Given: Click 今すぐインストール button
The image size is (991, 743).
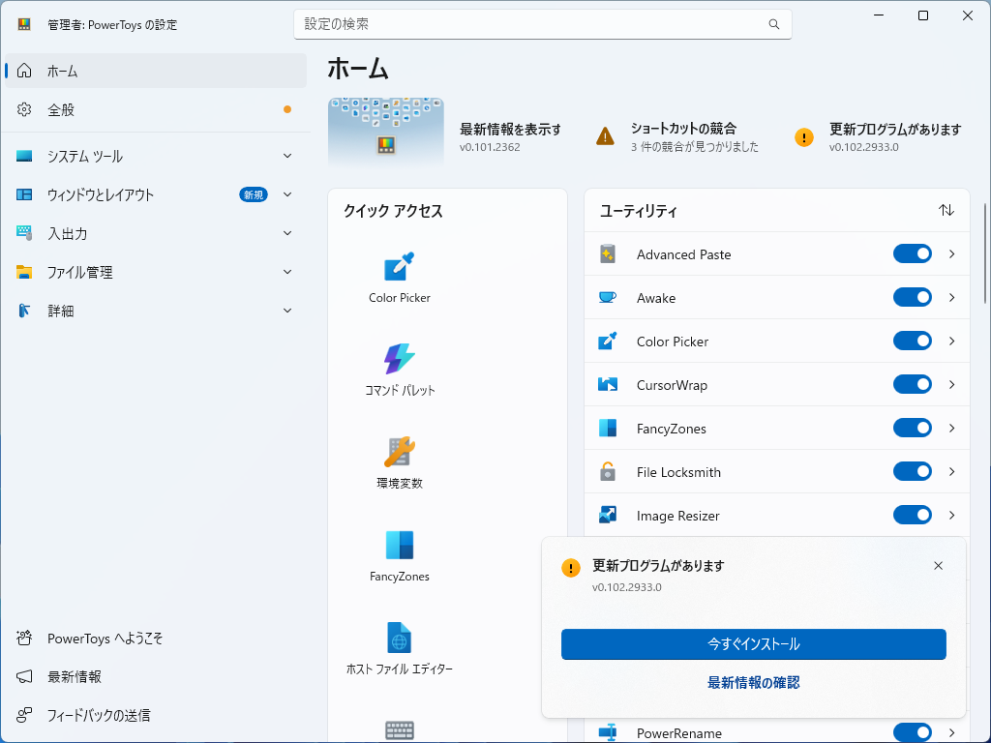Looking at the screenshot, I should click(753, 644).
